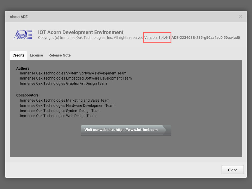
Task: Select the Hardware Development Team line
Action: click(67, 106)
